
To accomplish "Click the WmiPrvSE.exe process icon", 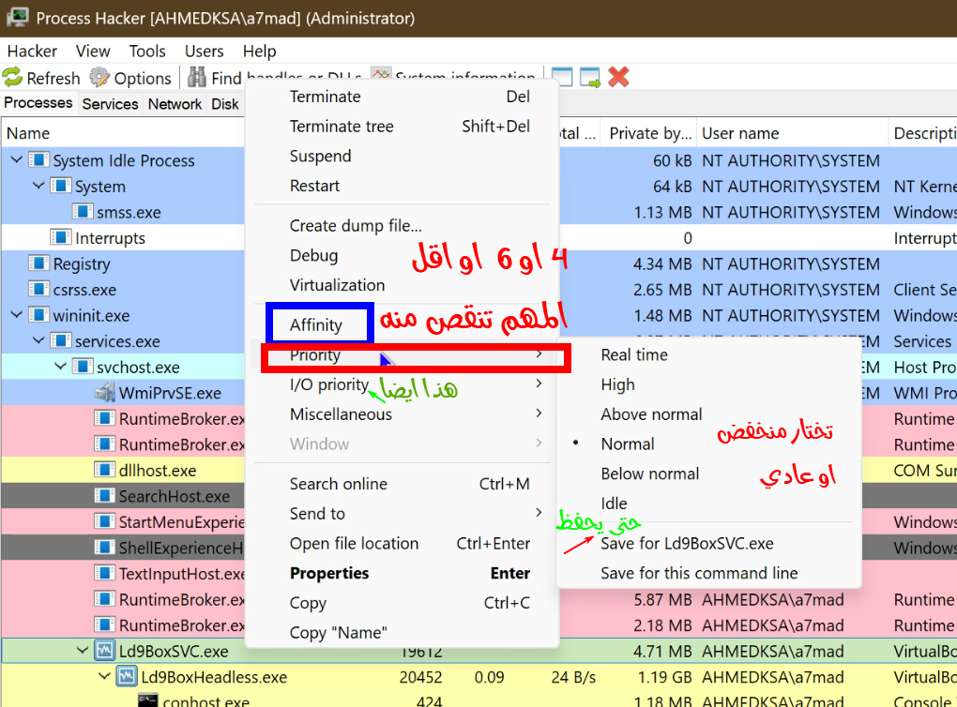I will coord(104,392).
